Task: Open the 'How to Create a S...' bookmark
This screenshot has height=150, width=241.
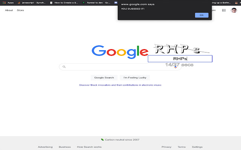Action: (x=64, y=3)
